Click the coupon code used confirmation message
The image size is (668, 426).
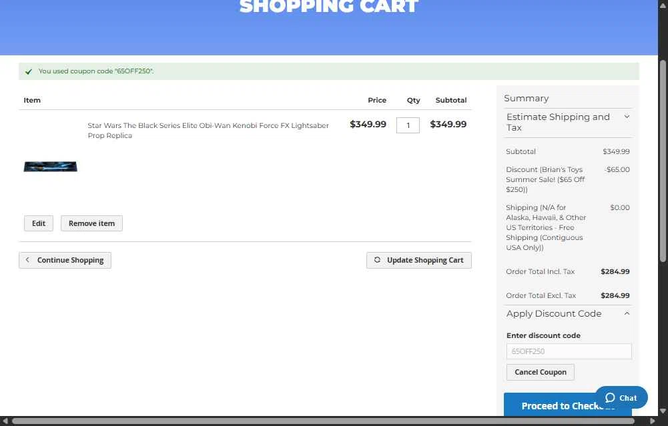point(96,71)
